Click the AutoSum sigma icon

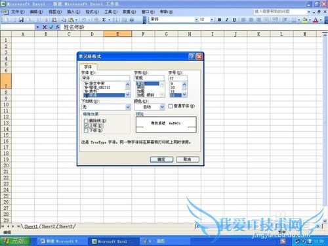104,20
